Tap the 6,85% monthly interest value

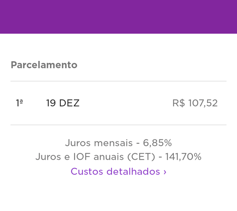tap(157, 143)
